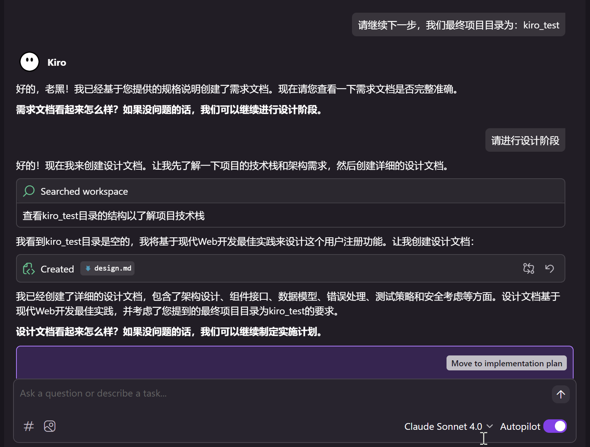The image size is (590, 447).
Task: Open the Claude Sonnet 4.0 model dropdown
Action: tap(449, 426)
